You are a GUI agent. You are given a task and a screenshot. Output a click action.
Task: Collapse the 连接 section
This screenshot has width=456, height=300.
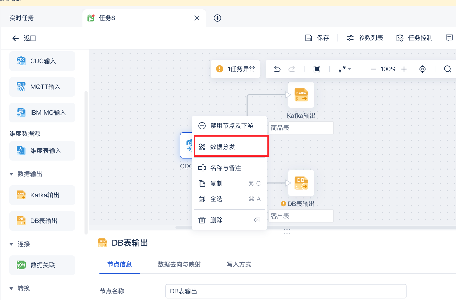pos(11,244)
